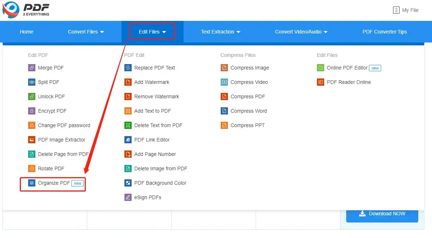Open the Text Extraction dropdown menu

220,32
